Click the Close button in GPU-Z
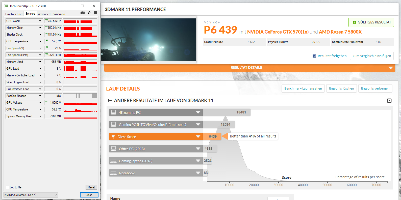The width and height of the screenshot is (401, 200). (89, 195)
